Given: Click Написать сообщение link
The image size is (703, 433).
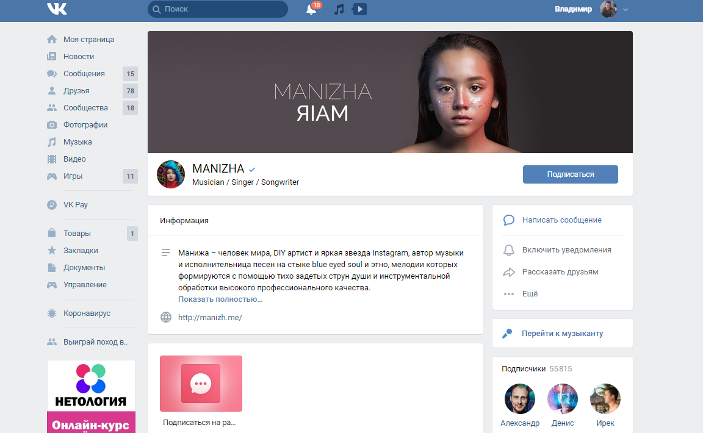Looking at the screenshot, I should [562, 220].
